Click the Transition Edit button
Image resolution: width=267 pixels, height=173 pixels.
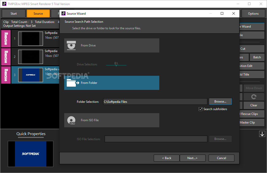click(252, 66)
